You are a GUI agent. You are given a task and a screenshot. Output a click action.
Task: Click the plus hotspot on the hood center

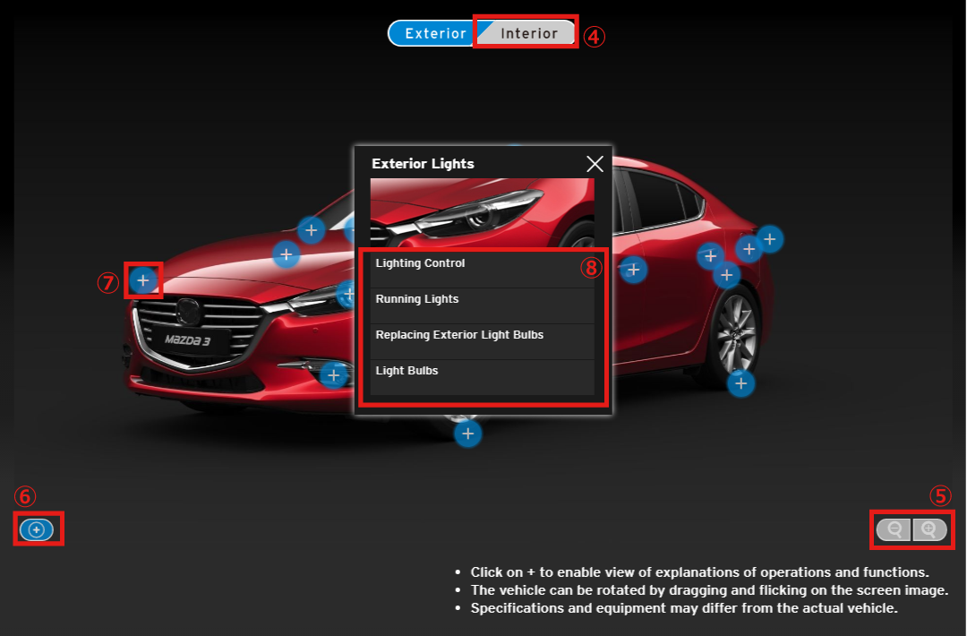click(x=286, y=254)
